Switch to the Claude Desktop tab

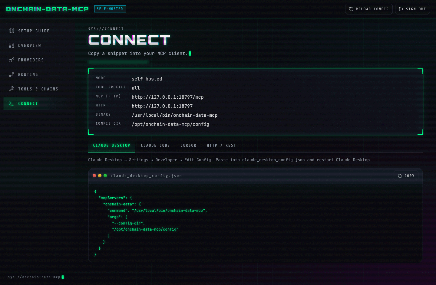click(x=111, y=146)
